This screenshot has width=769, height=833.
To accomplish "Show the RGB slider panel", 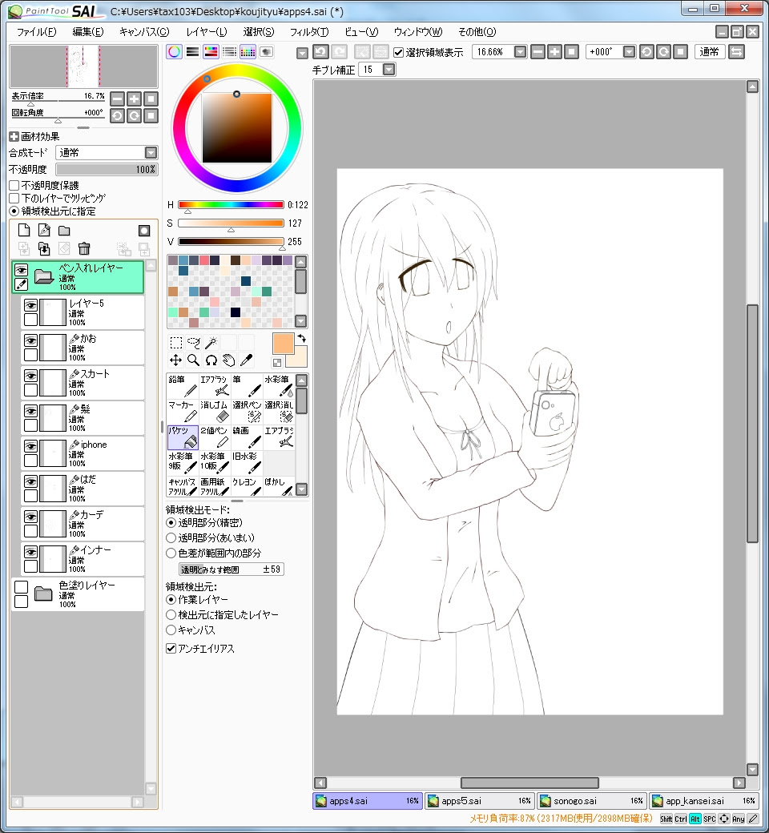I will point(192,51).
